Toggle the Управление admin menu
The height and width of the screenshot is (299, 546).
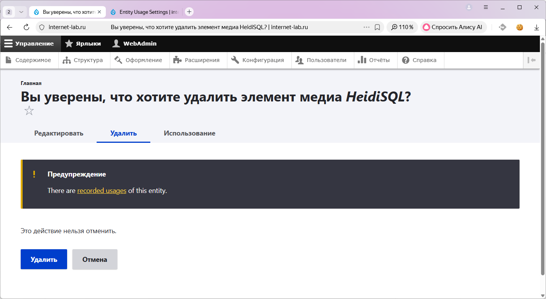coord(30,44)
